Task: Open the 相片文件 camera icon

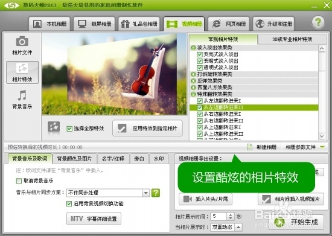Action: click(x=22, y=41)
